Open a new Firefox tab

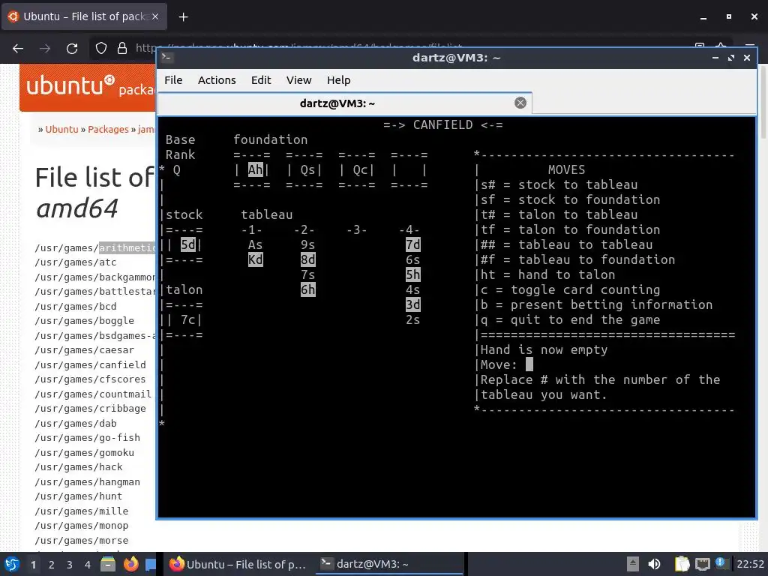pos(183,17)
